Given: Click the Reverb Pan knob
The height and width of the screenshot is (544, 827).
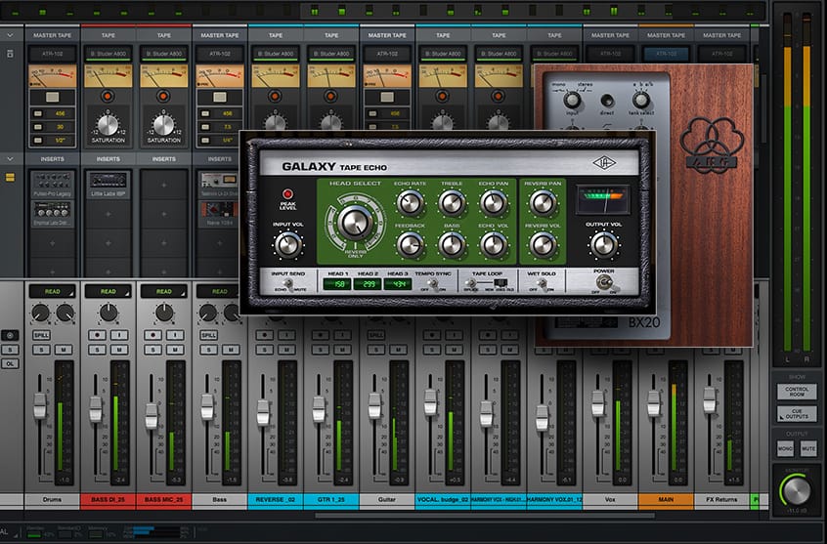Looking at the screenshot, I should coord(543,203).
